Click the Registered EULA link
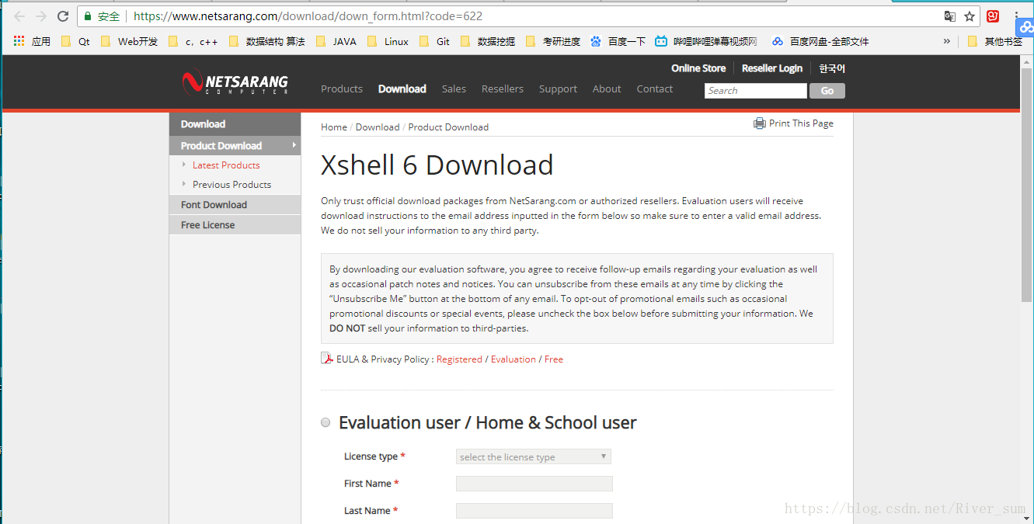 tap(459, 359)
